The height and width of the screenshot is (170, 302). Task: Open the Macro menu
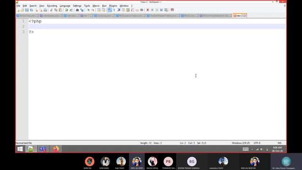coord(96,6)
